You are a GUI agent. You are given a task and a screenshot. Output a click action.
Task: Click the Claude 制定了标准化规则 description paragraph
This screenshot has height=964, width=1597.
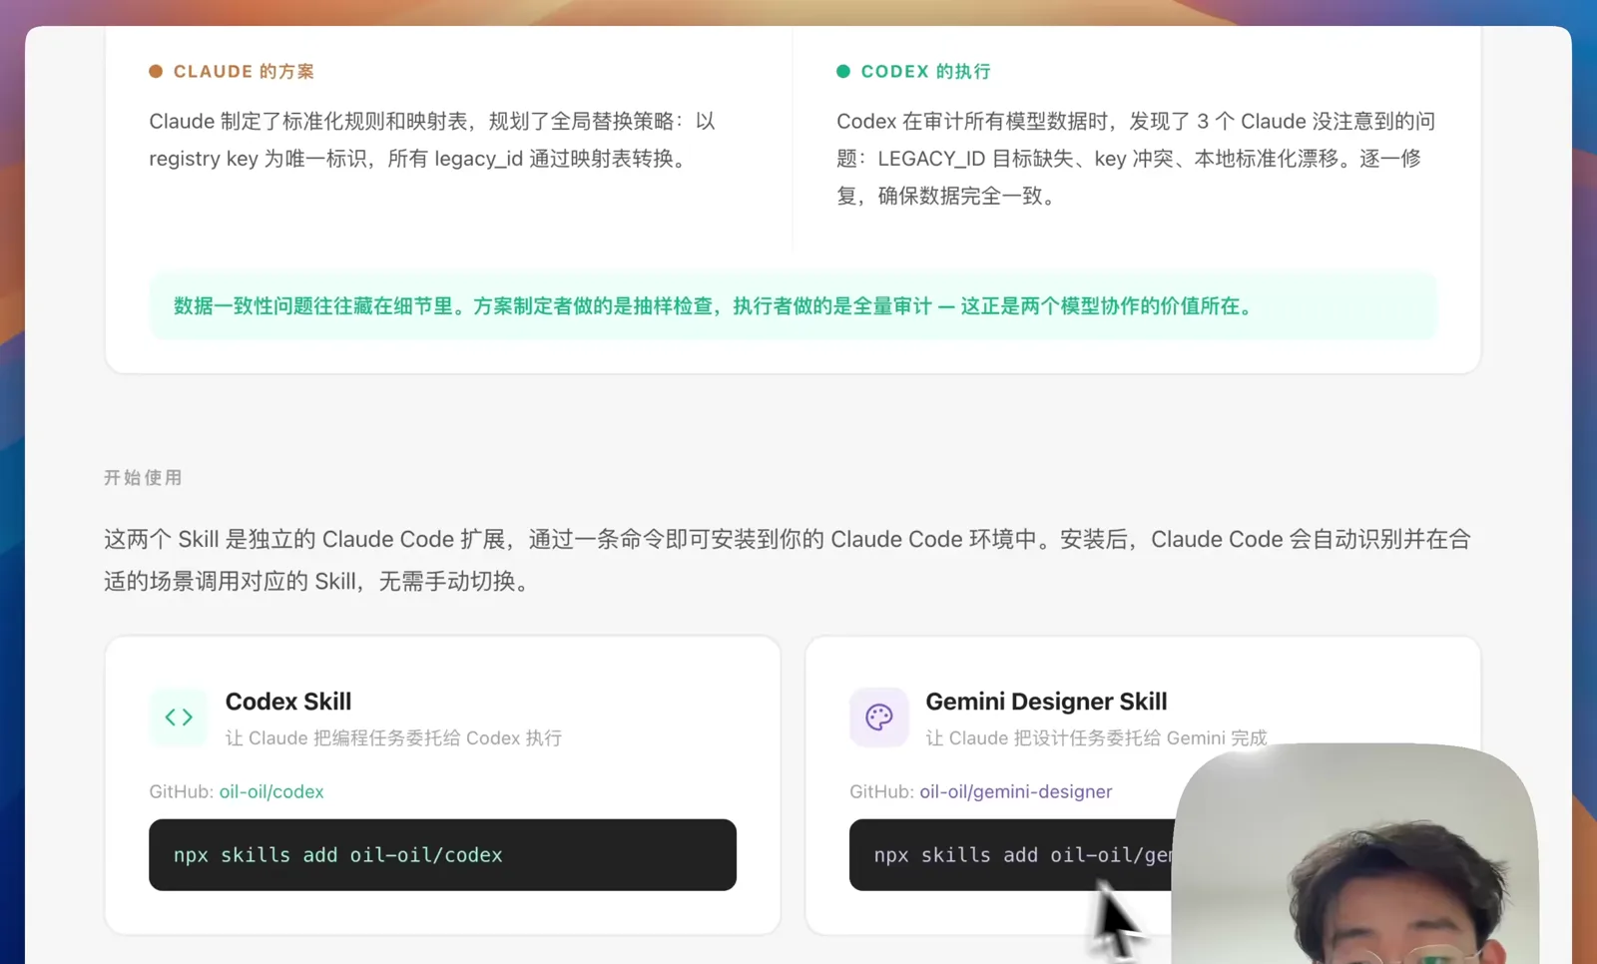pyautogui.click(x=432, y=140)
